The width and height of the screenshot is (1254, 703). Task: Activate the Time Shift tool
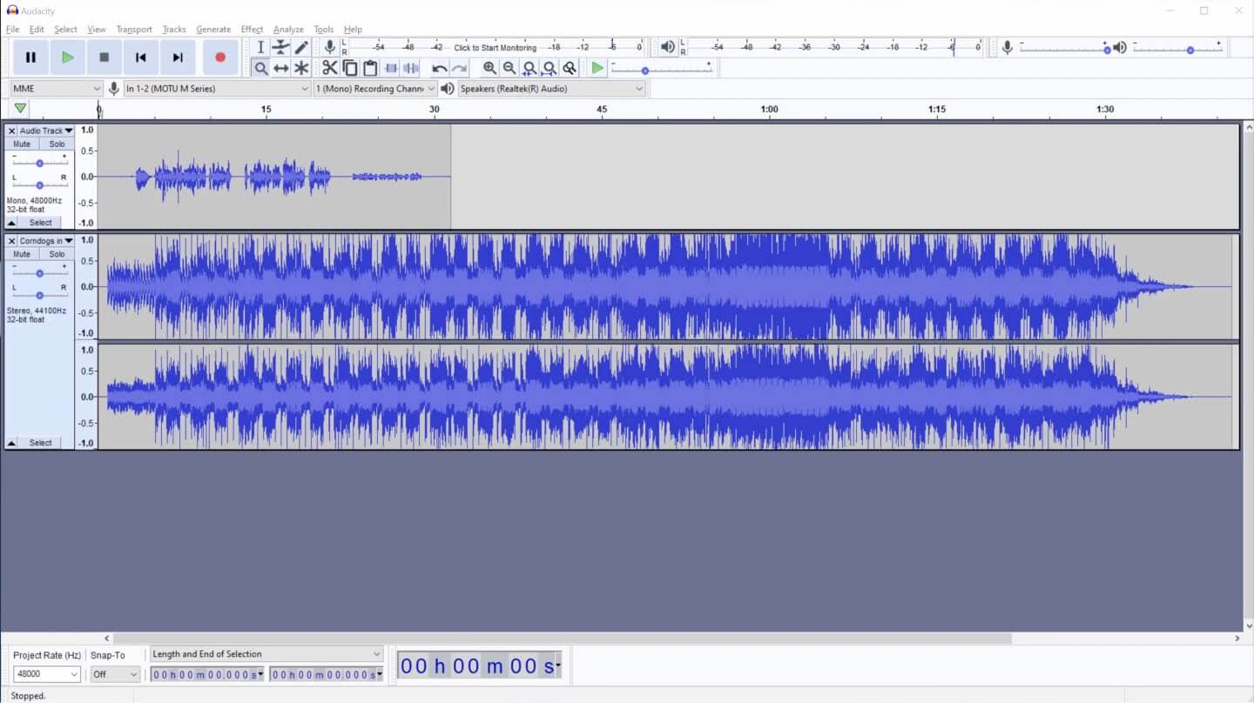coord(280,68)
